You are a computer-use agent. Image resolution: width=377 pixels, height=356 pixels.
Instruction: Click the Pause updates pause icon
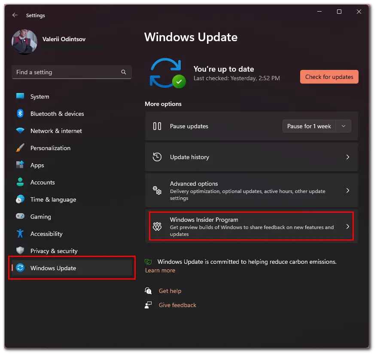[x=157, y=126]
